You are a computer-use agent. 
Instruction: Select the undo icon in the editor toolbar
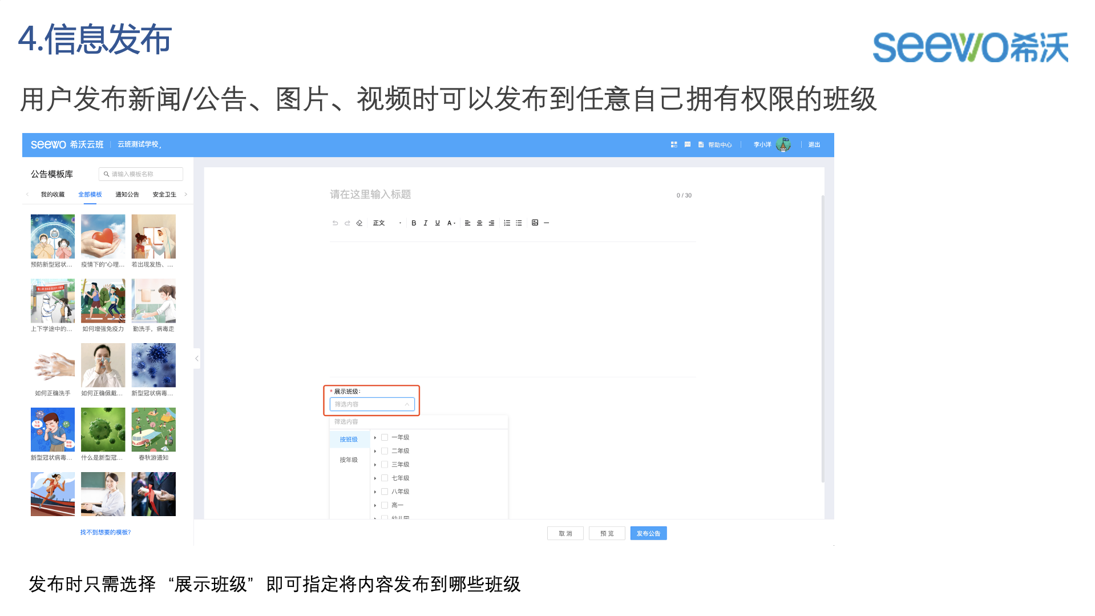(336, 223)
